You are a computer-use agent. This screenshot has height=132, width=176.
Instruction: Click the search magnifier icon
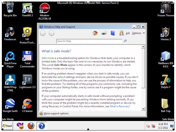125,41
